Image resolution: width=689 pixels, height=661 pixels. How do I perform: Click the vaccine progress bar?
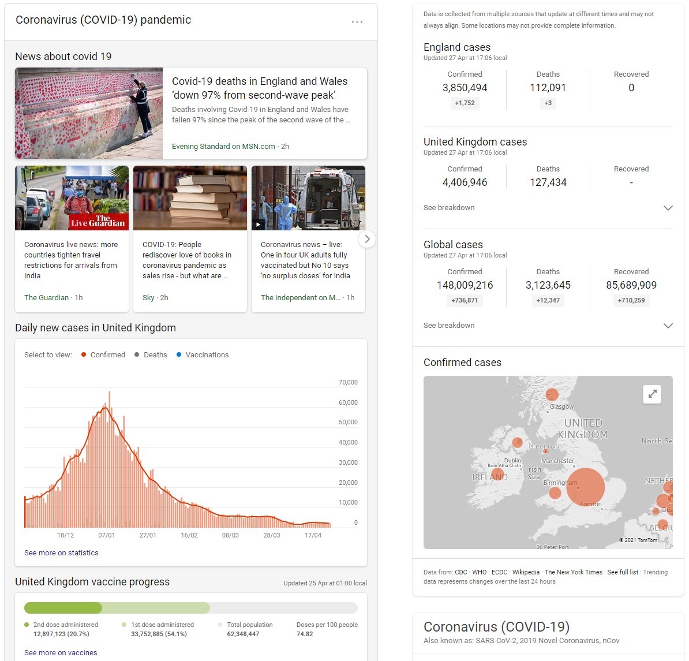(190, 608)
